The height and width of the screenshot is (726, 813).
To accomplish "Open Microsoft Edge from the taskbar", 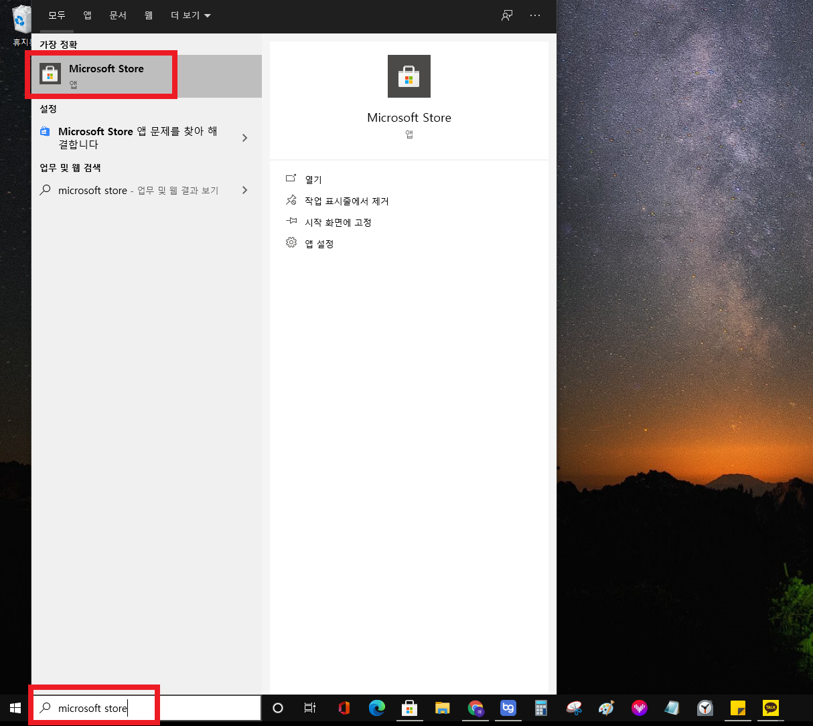I will [377, 708].
